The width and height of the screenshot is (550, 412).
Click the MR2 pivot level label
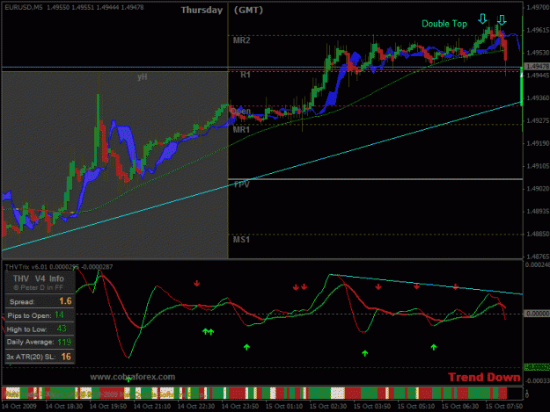tap(241, 40)
